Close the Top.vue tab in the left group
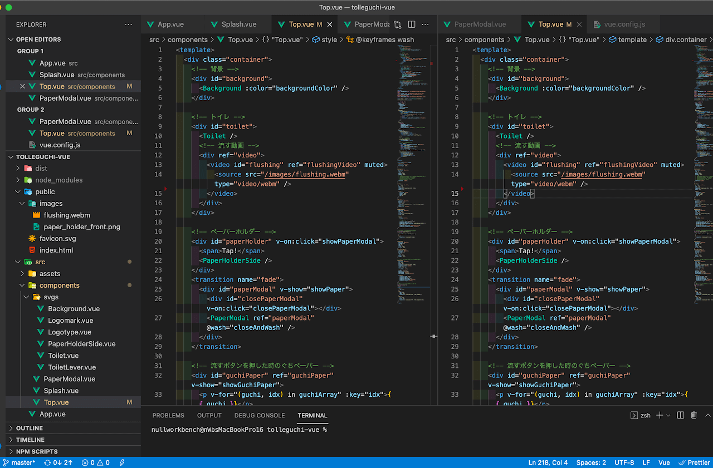This screenshot has height=468, width=713. pyautogui.click(x=330, y=24)
